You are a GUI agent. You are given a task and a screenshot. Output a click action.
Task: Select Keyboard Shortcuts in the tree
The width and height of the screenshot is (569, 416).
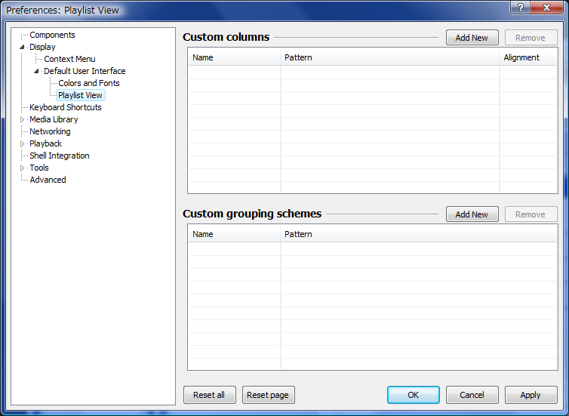(x=65, y=107)
